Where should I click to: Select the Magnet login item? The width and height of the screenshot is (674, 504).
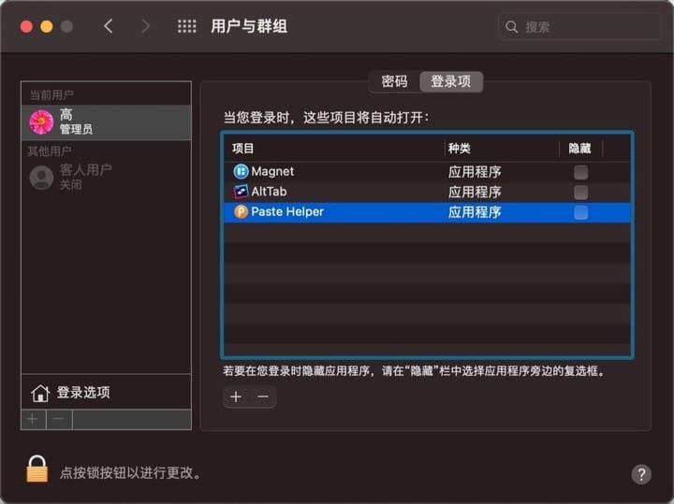[x=427, y=172]
